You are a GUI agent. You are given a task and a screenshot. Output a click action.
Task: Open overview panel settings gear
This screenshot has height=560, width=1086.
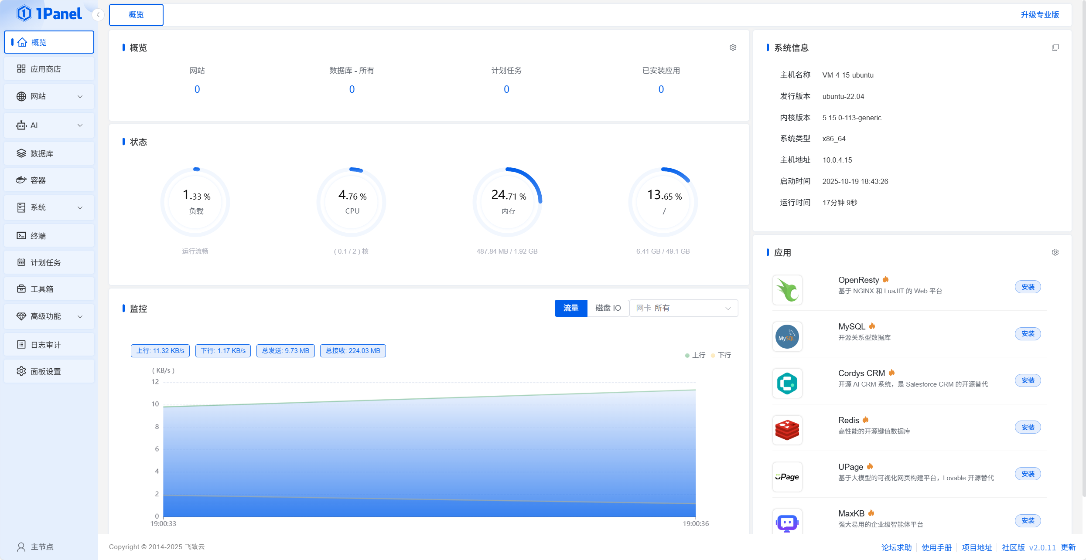click(x=733, y=48)
